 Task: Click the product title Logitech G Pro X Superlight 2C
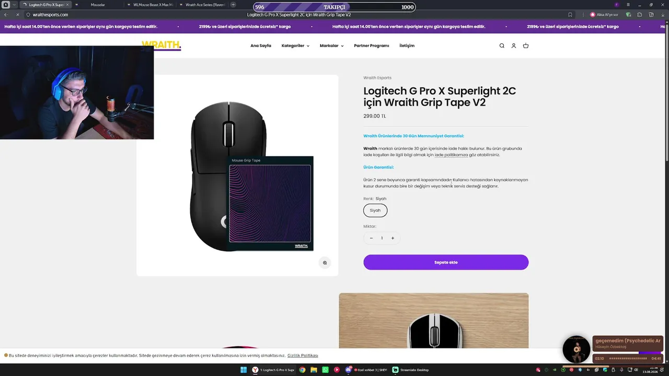(440, 97)
